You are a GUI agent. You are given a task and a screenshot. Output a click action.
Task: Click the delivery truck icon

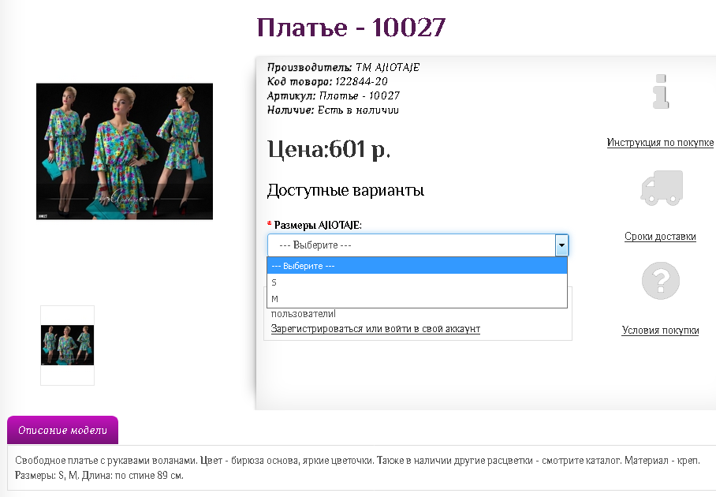pyautogui.click(x=662, y=188)
